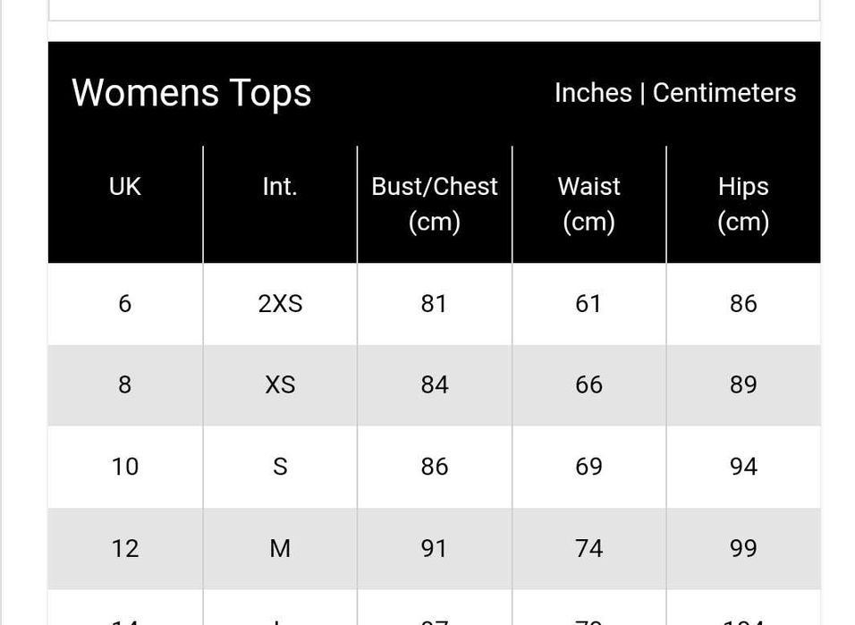Click the Bust/Chest (cm) column header
The height and width of the screenshot is (625, 855).
pos(435,203)
